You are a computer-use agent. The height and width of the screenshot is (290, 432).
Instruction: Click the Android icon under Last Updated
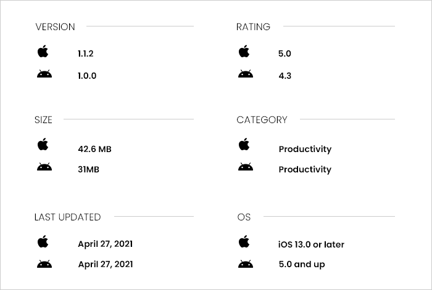[x=44, y=264]
